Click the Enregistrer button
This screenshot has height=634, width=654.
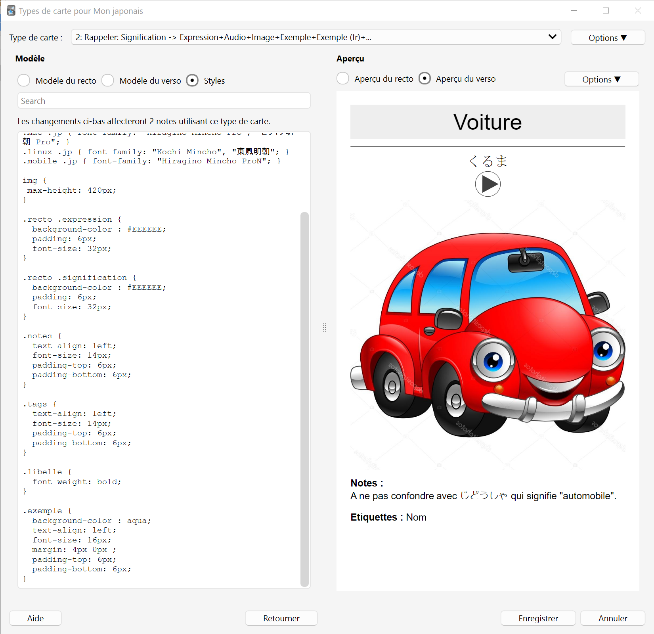tap(538, 618)
